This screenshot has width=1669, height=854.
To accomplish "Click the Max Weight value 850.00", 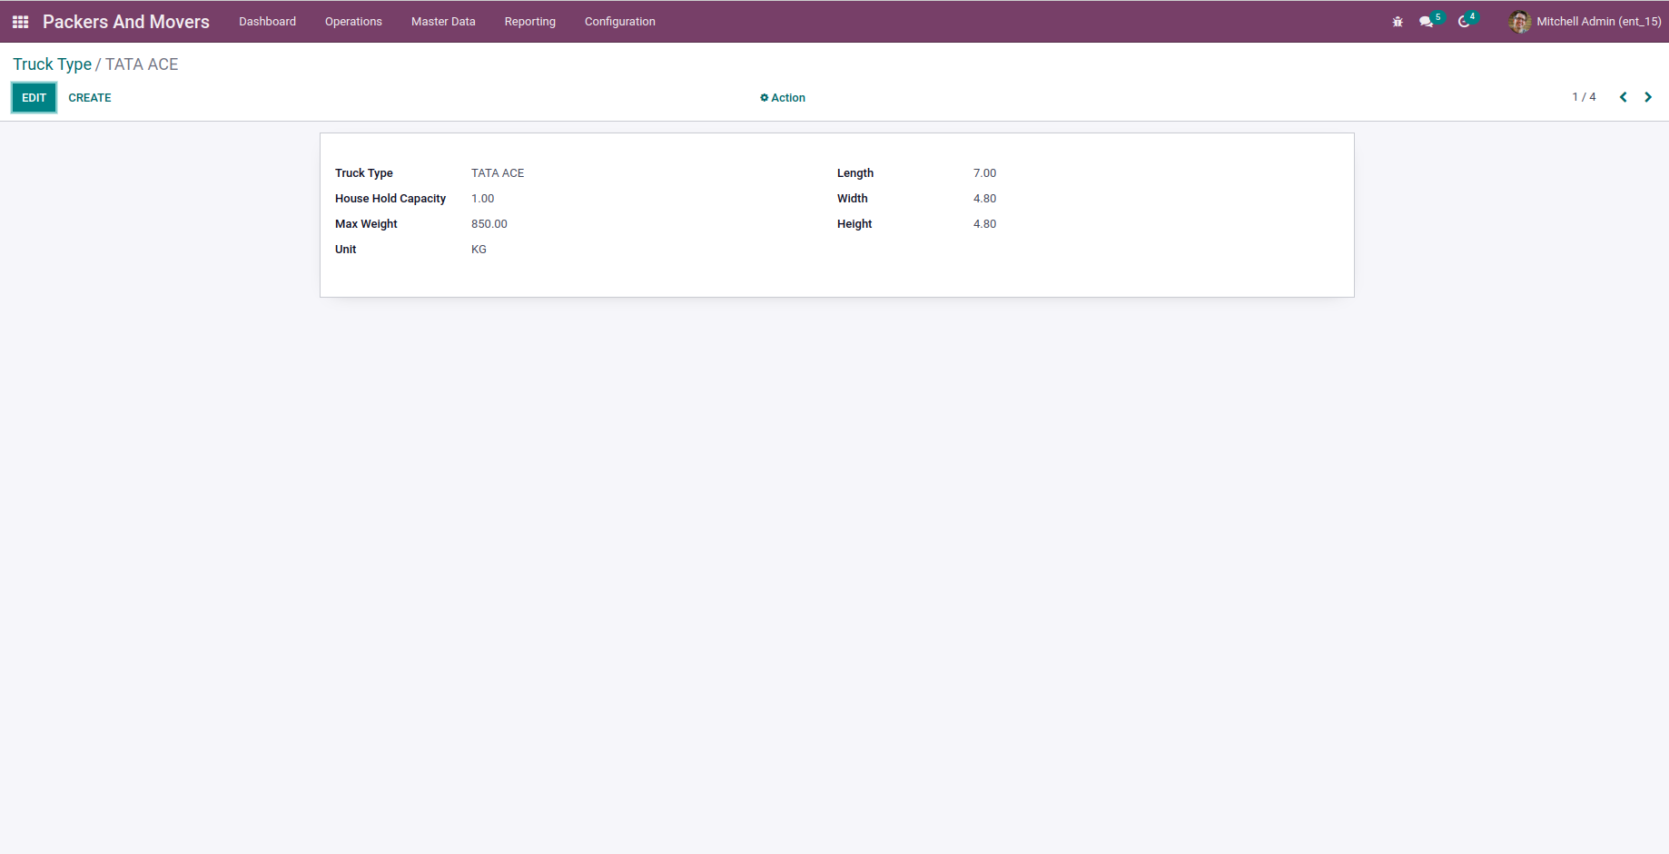I will (x=489, y=224).
